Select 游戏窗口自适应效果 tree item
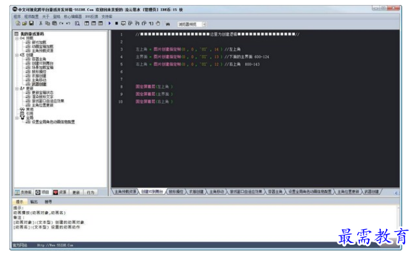Viewport: 414px width, 256px height. pyautogui.click(x=48, y=101)
